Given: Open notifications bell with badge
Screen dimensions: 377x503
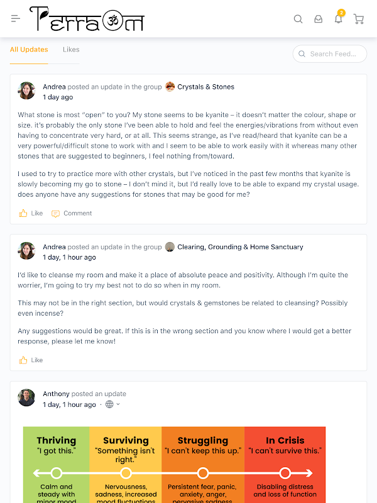Looking at the screenshot, I should pos(339,18).
